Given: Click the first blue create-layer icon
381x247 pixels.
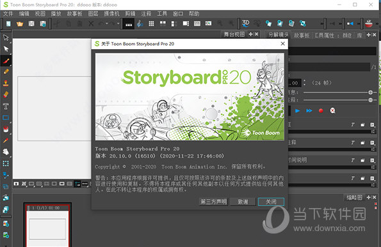Looking at the screenshot, I should coord(268,24).
